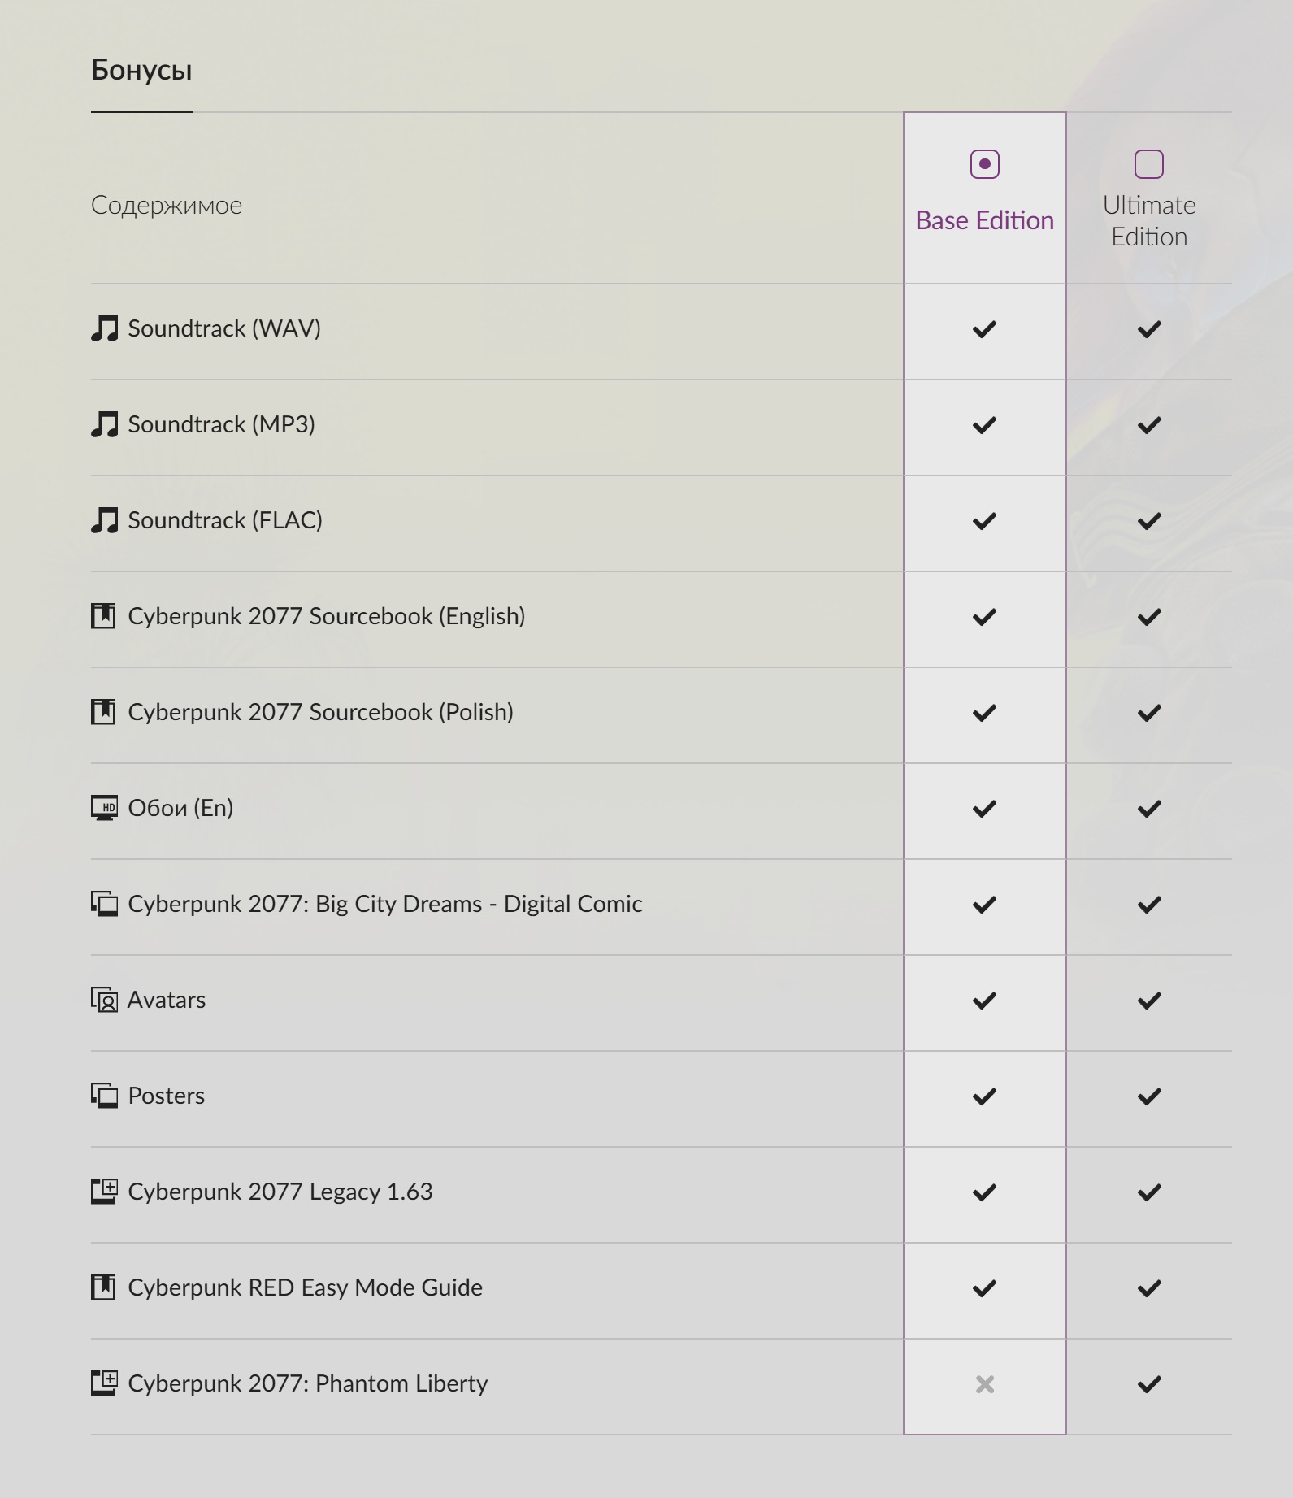The image size is (1293, 1498).
Task: Click the Обои (En) row label
Action: pos(180,808)
